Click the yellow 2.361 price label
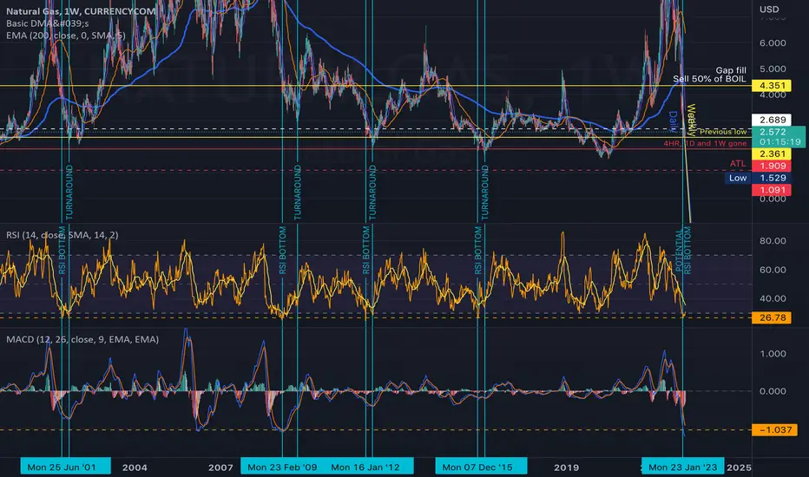The width and height of the screenshot is (809, 477). pos(773,154)
